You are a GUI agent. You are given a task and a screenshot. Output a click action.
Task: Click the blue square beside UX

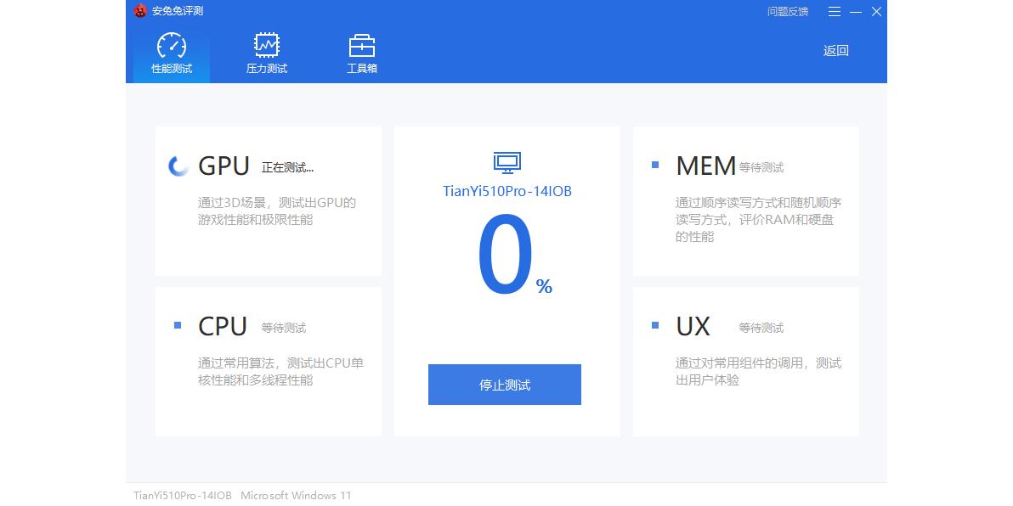pos(654,325)
